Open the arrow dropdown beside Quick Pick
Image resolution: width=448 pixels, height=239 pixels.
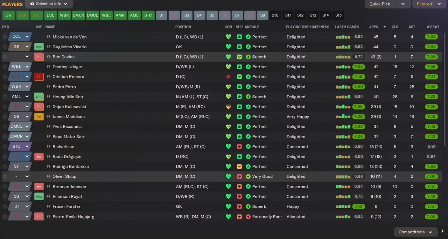[403, 4]
